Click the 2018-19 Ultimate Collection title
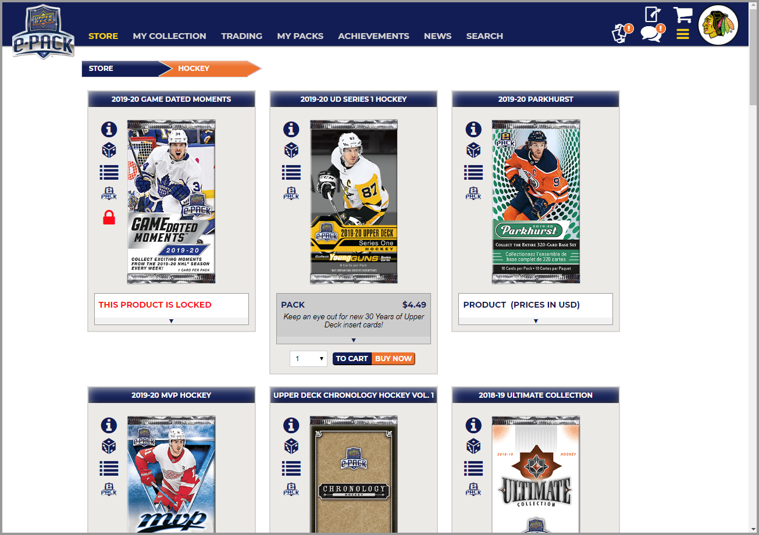Viewport: 759px width, 535px height. pyautogui.click(x=536, y=395)
